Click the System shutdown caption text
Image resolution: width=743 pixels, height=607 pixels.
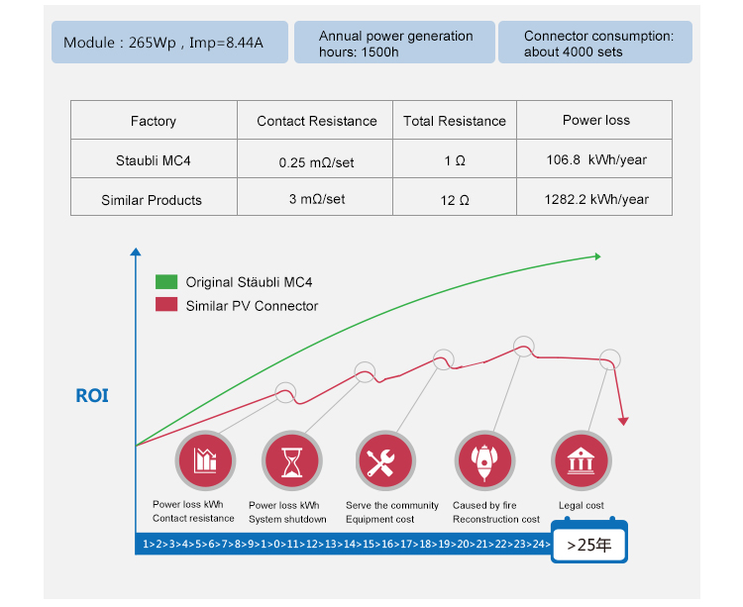tap(287, 519)
